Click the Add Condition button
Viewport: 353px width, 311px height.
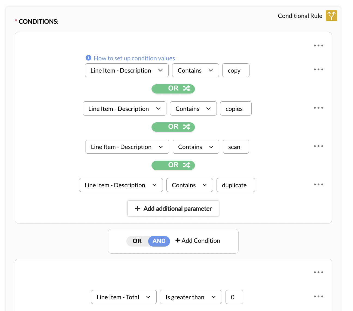[x=198, y=241]
